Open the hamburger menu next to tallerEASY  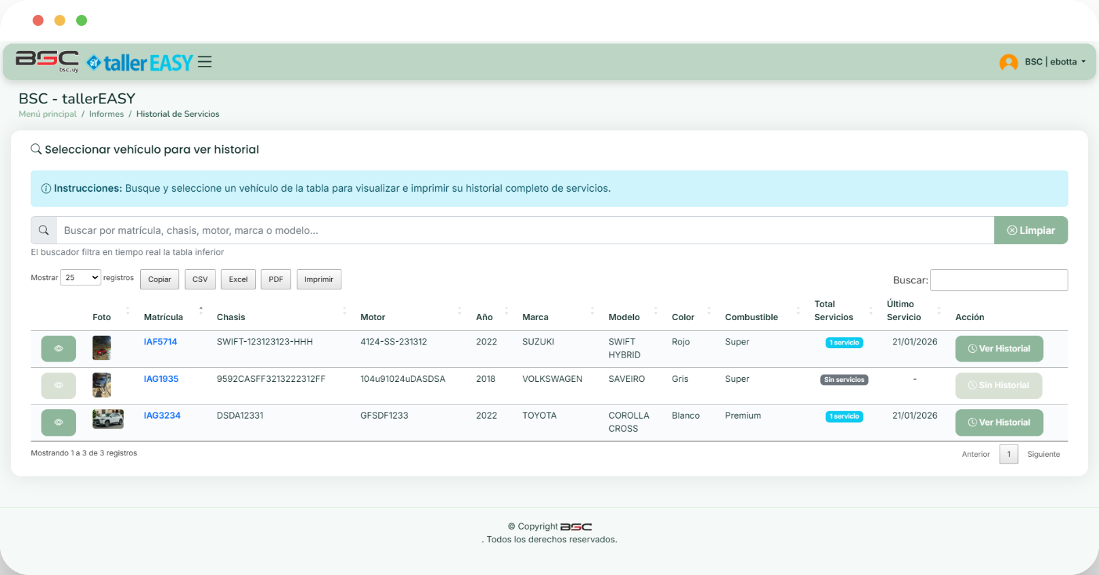(x=205, y=62)
